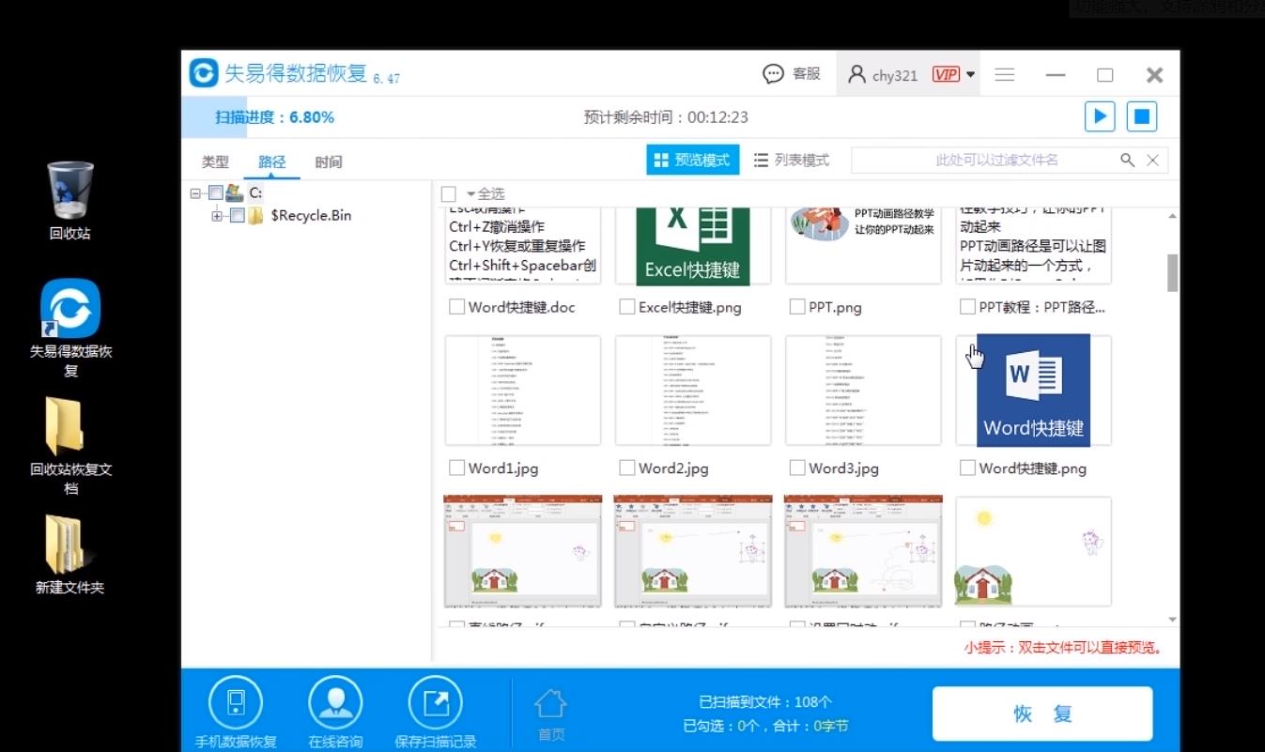Open the 全选 dropdown arrow
The width and height of the screenshot is (1265, 752).
pyautogui.click(x=471, y=194)
